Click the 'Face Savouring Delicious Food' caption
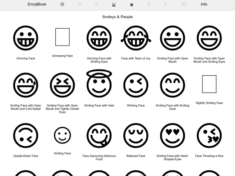Image resolution: width=235 pixels, height=176 pixels. pos(99,158)
